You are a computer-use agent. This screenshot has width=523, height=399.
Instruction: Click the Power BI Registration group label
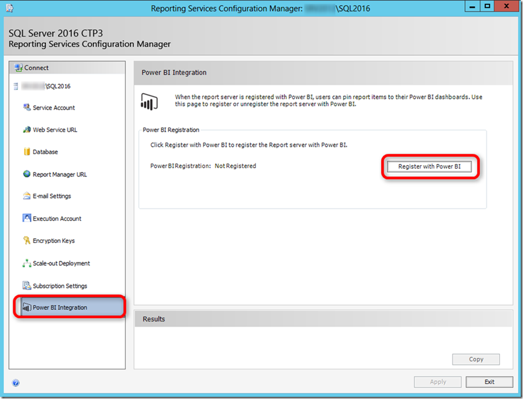pos(171,130)
